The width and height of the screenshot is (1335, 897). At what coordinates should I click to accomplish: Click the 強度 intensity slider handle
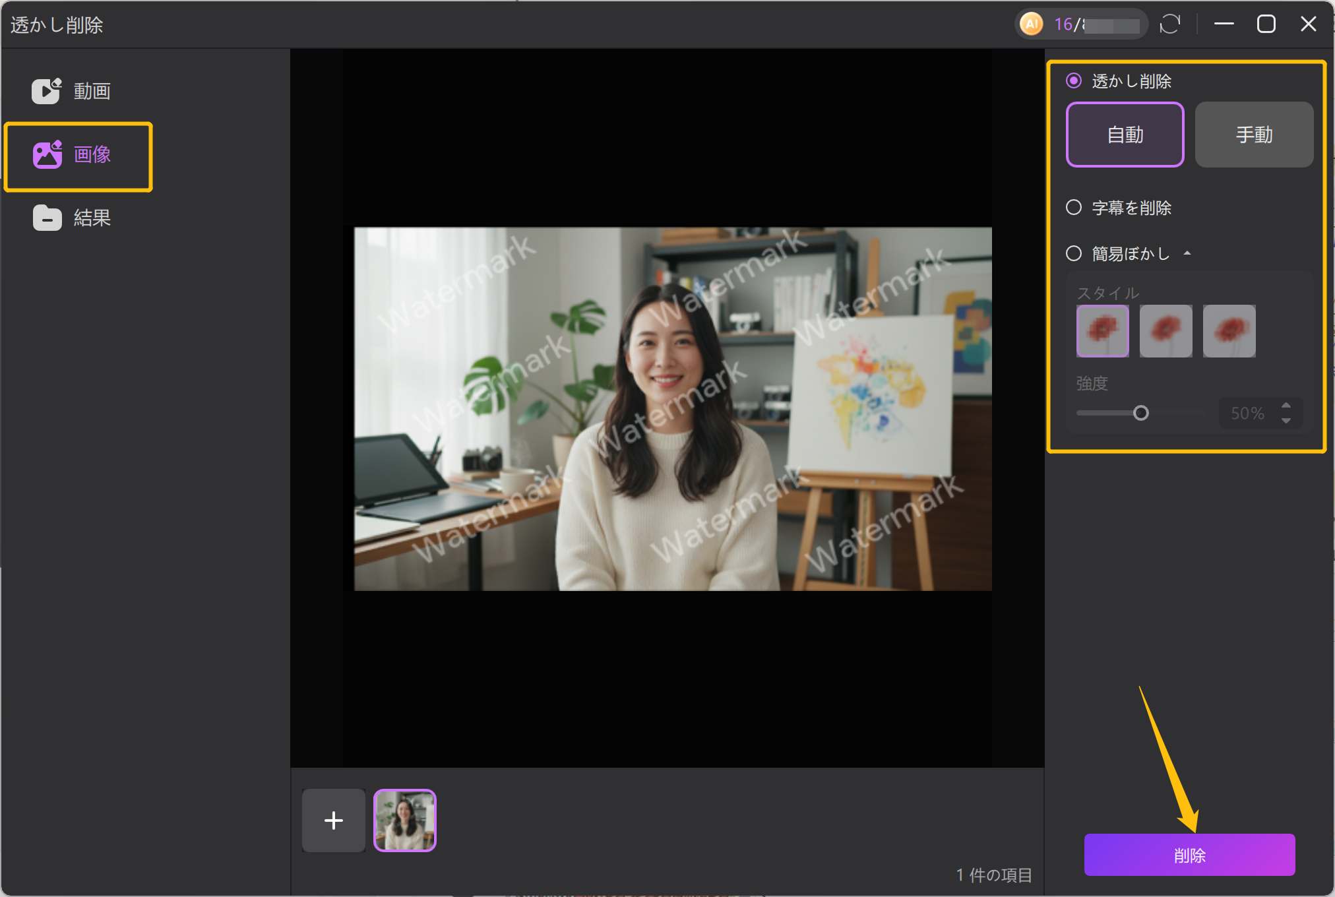(1140, 413)
